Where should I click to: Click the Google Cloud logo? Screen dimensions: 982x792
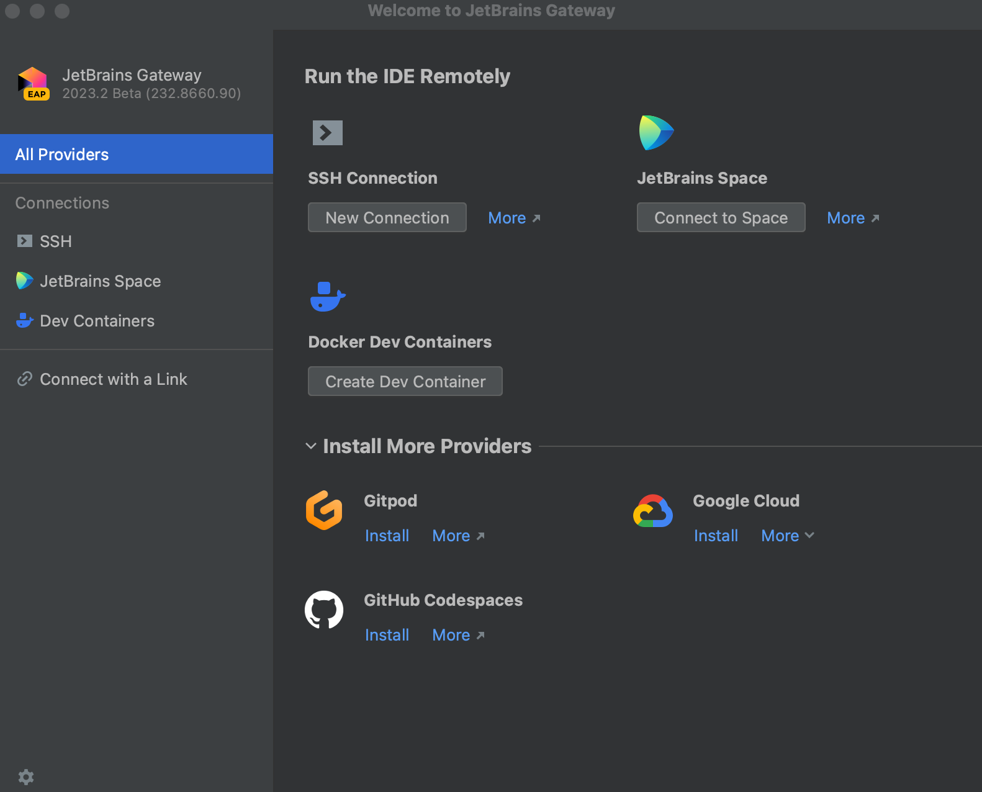[653, 511]
